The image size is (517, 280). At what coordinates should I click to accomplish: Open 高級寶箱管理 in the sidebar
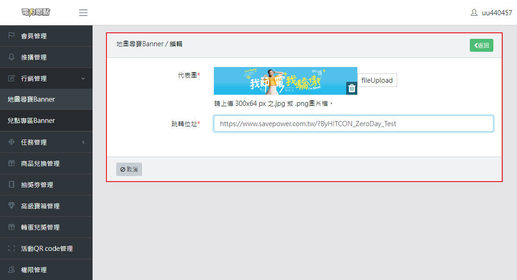pyautogui.click(x=46, y=206)
